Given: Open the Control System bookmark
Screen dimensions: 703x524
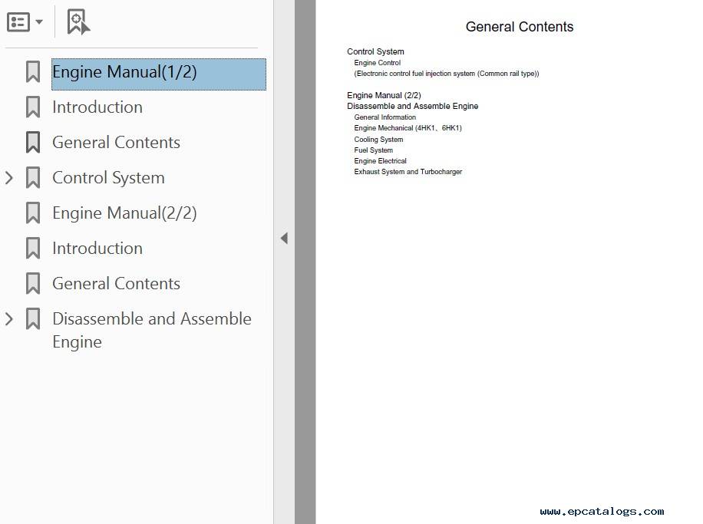Looking at the screenshot, I should tap(108, 178).
